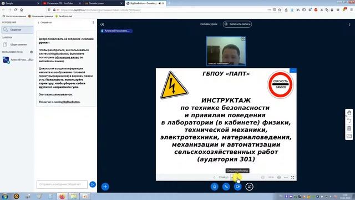Viewport: 355px width, 200px height.
Task: Bookmark this page with the star
Action: (x=280, y=10)
